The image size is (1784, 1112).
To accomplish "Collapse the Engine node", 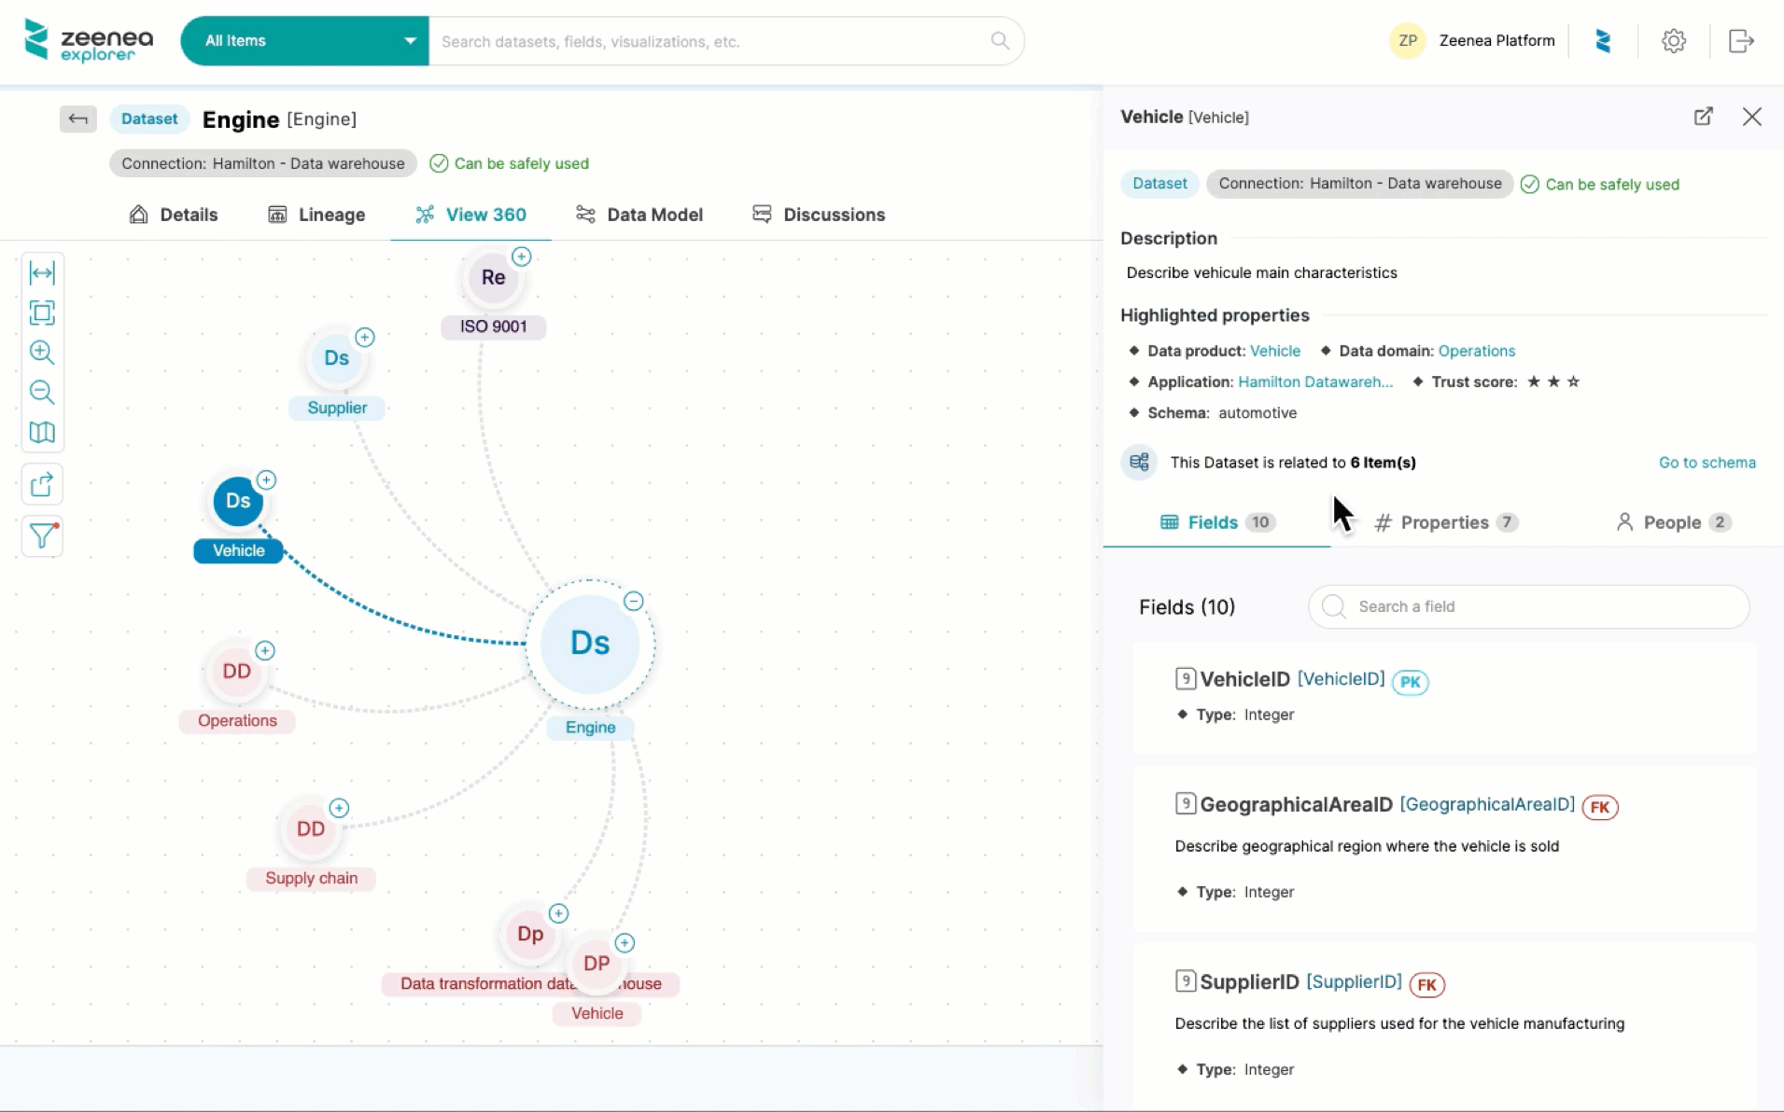I will tap(634, 601).
